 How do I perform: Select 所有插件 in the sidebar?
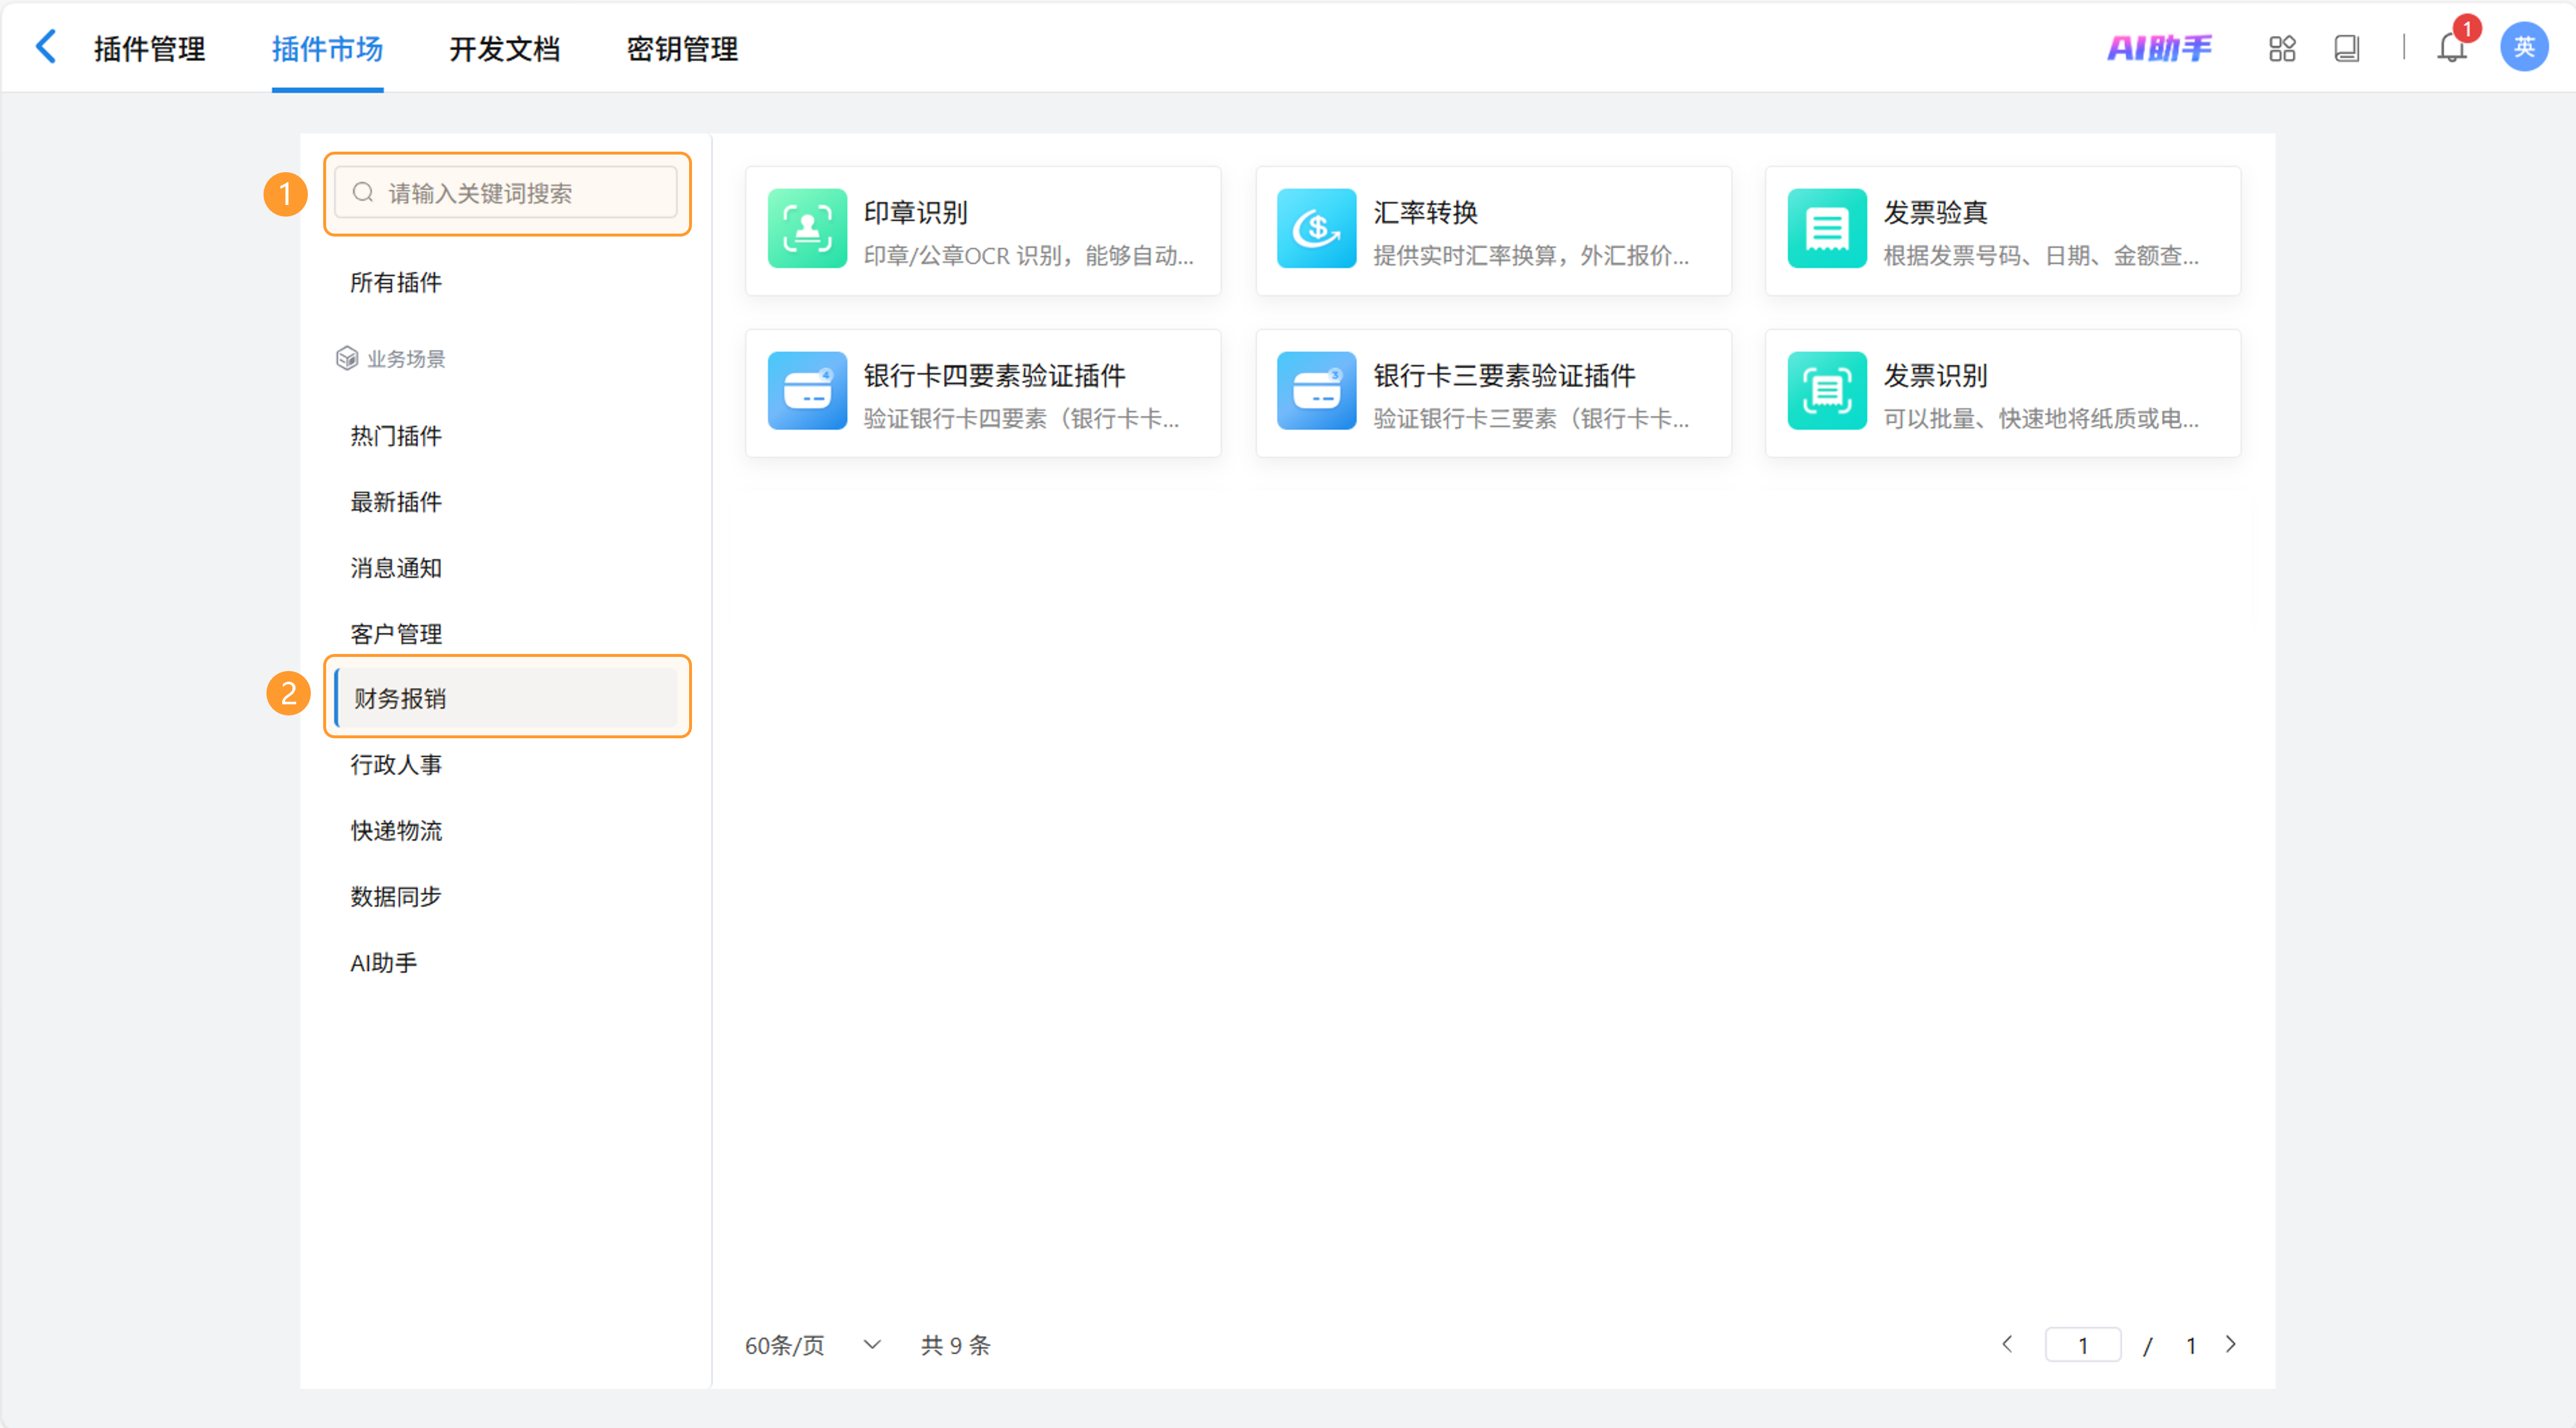[396, 283]
